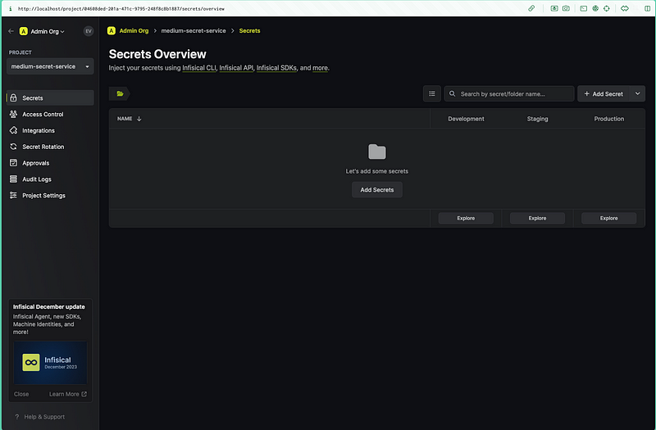Open the Add Secret dropdown arrow
Image resolution: width=656 pixels, height=430 pixels.
click(x=638, y=94)
